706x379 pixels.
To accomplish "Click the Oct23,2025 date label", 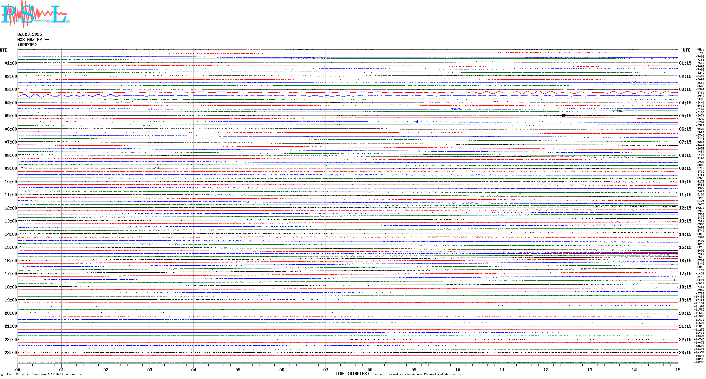I will point(30,34).
